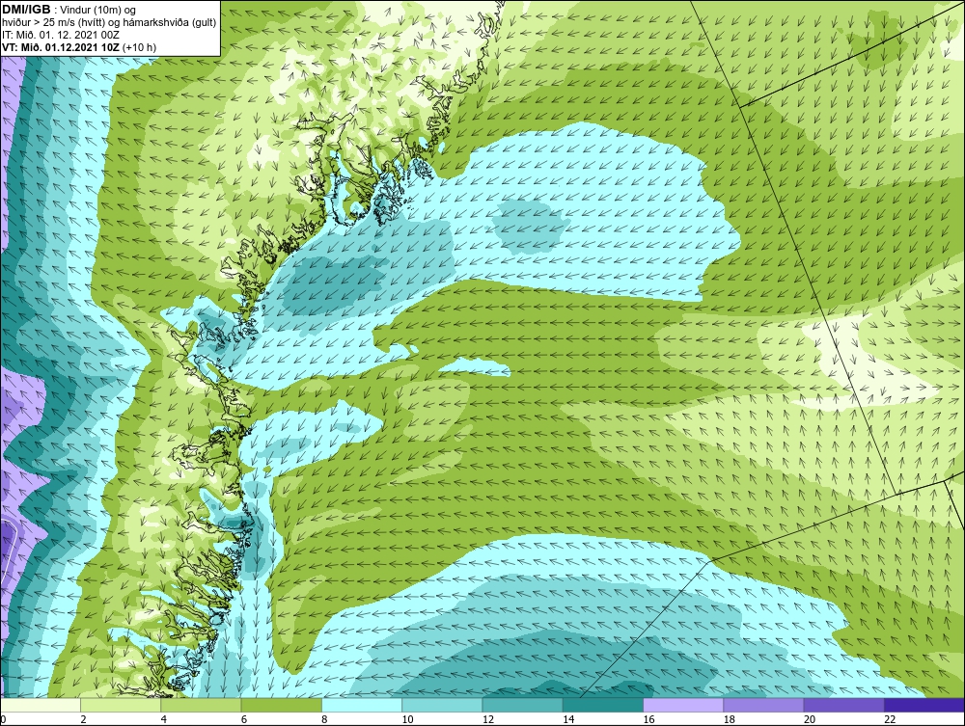Click the 14–16 m/s dark teal legend band

(x=603, y=705)
